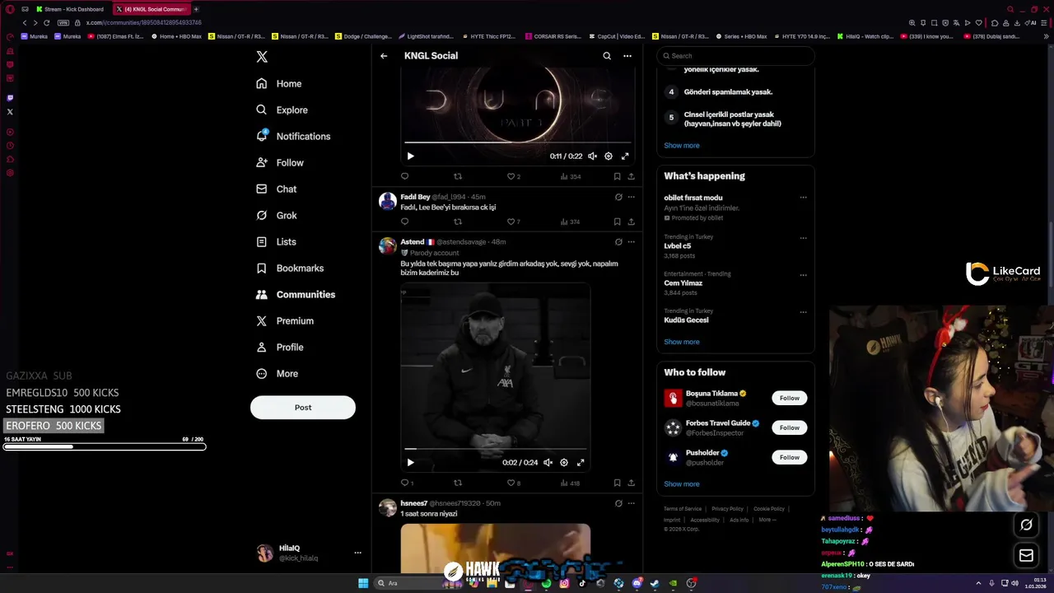
Task: Reload the browser page
Action: coord(46,22)
